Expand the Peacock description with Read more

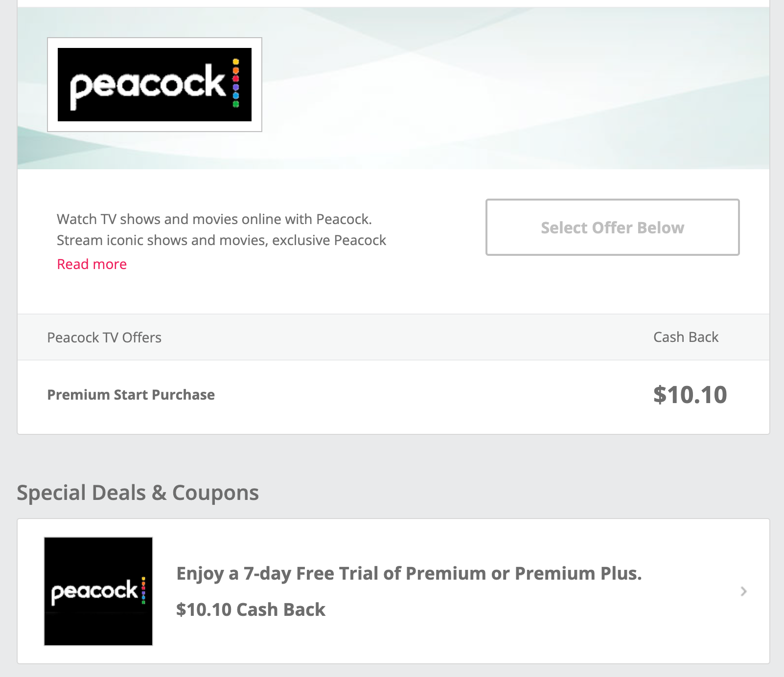[x=92, y=264]
